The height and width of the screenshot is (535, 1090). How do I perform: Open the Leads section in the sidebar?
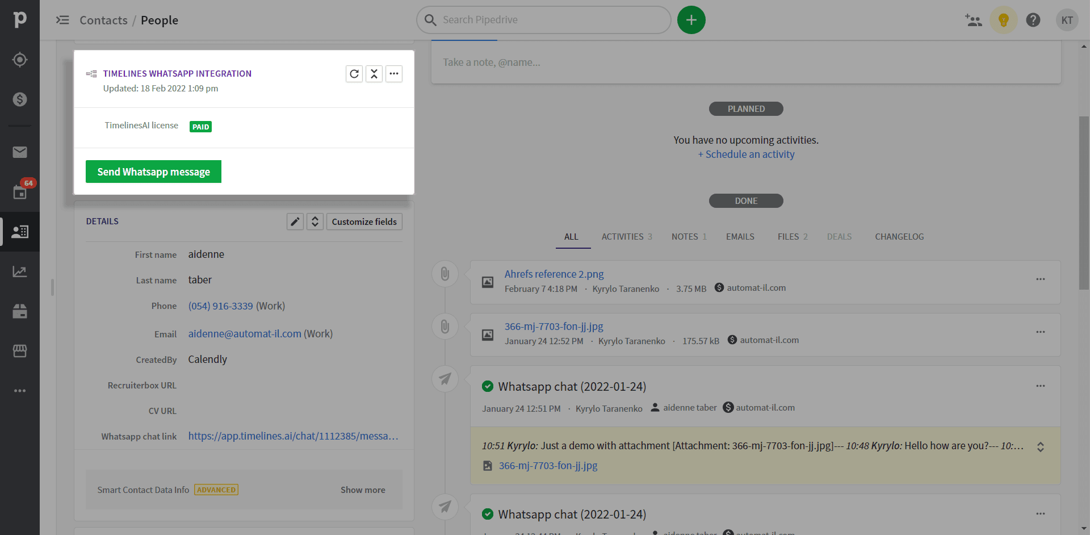pos(20,59)
